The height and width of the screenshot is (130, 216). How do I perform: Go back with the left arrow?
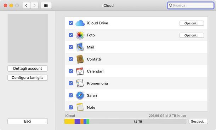[26, 6]
